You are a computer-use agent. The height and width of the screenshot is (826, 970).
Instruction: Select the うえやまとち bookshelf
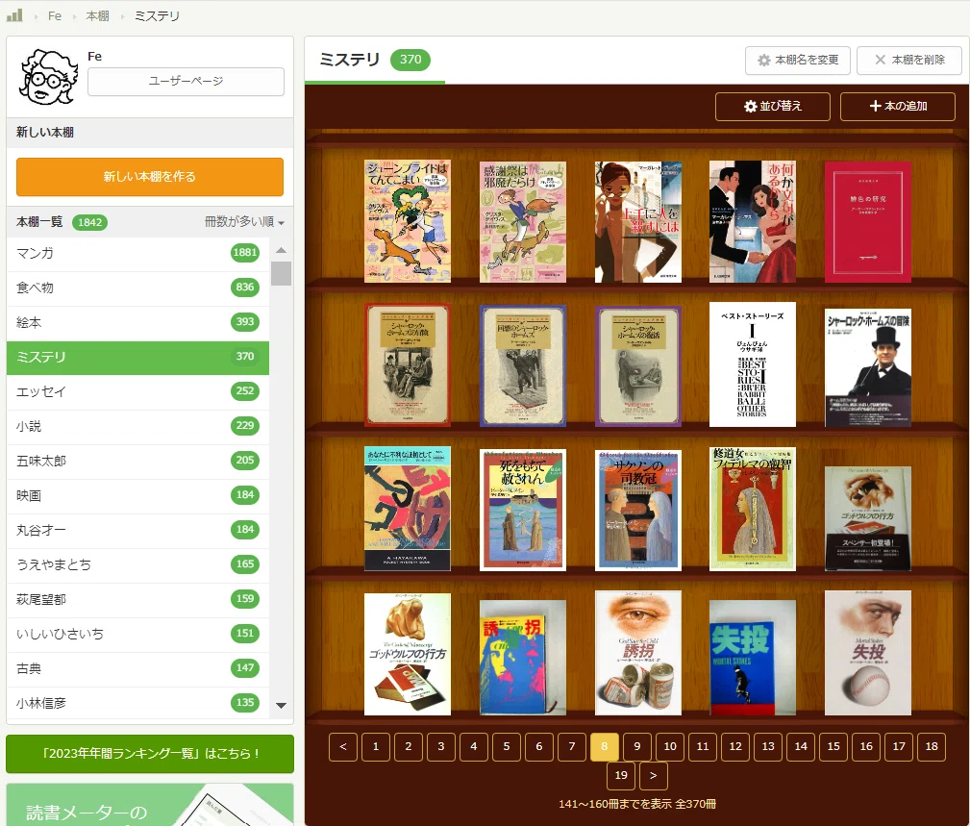coord(137,564)
